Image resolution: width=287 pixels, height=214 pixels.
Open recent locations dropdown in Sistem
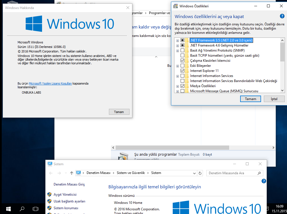(66, 173)
